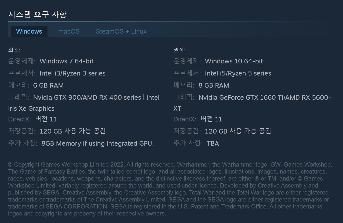Click the '시스템 요구 사항' heading
Image resolution: width=343 pixels, height=223 pixels.
[37, 14]
